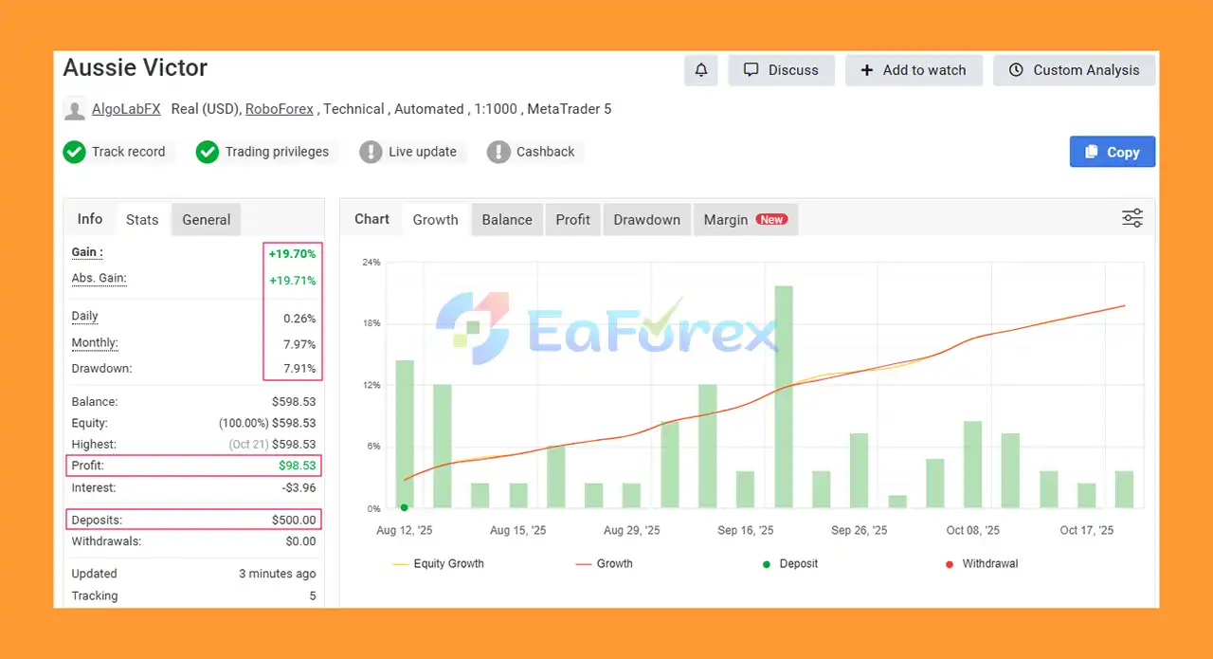This screenshot has width=1213, height=659.
Task: Click the Discuss button
Action: pos(781,70)
